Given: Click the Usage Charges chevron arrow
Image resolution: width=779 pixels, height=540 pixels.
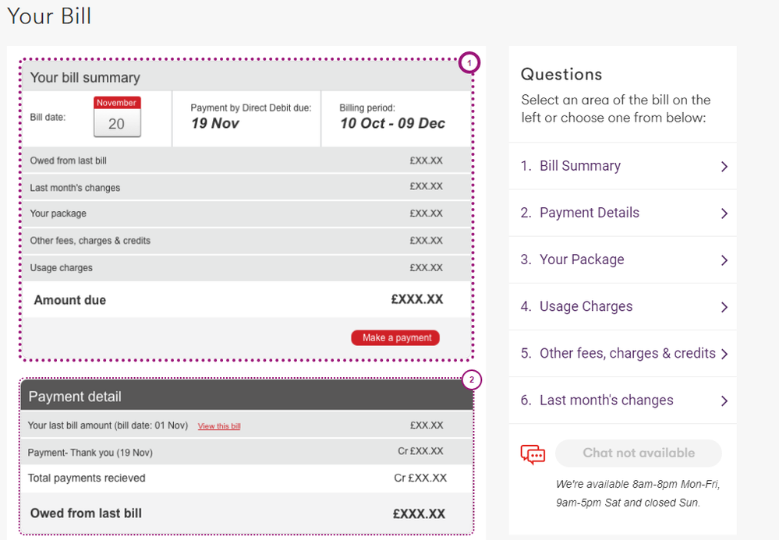Looking at the screenshot, I should tap(724, 307).
